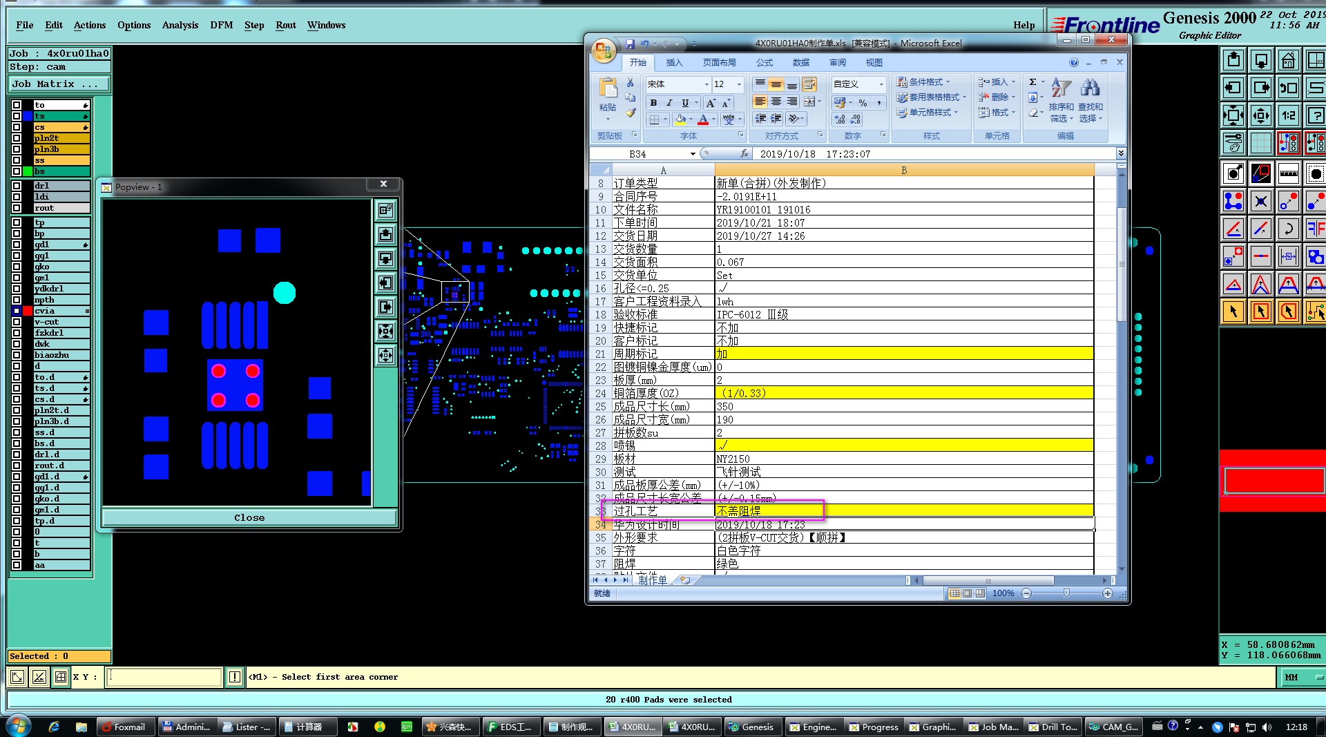
Task: Click the red color swatch beside cvia layer
Action: point(28,311)
